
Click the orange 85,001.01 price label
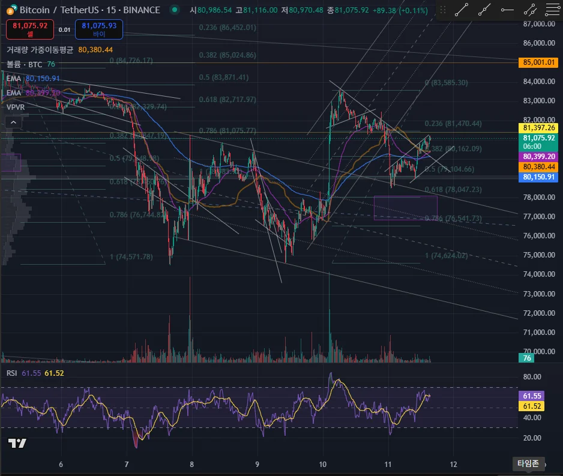[538, 62]
